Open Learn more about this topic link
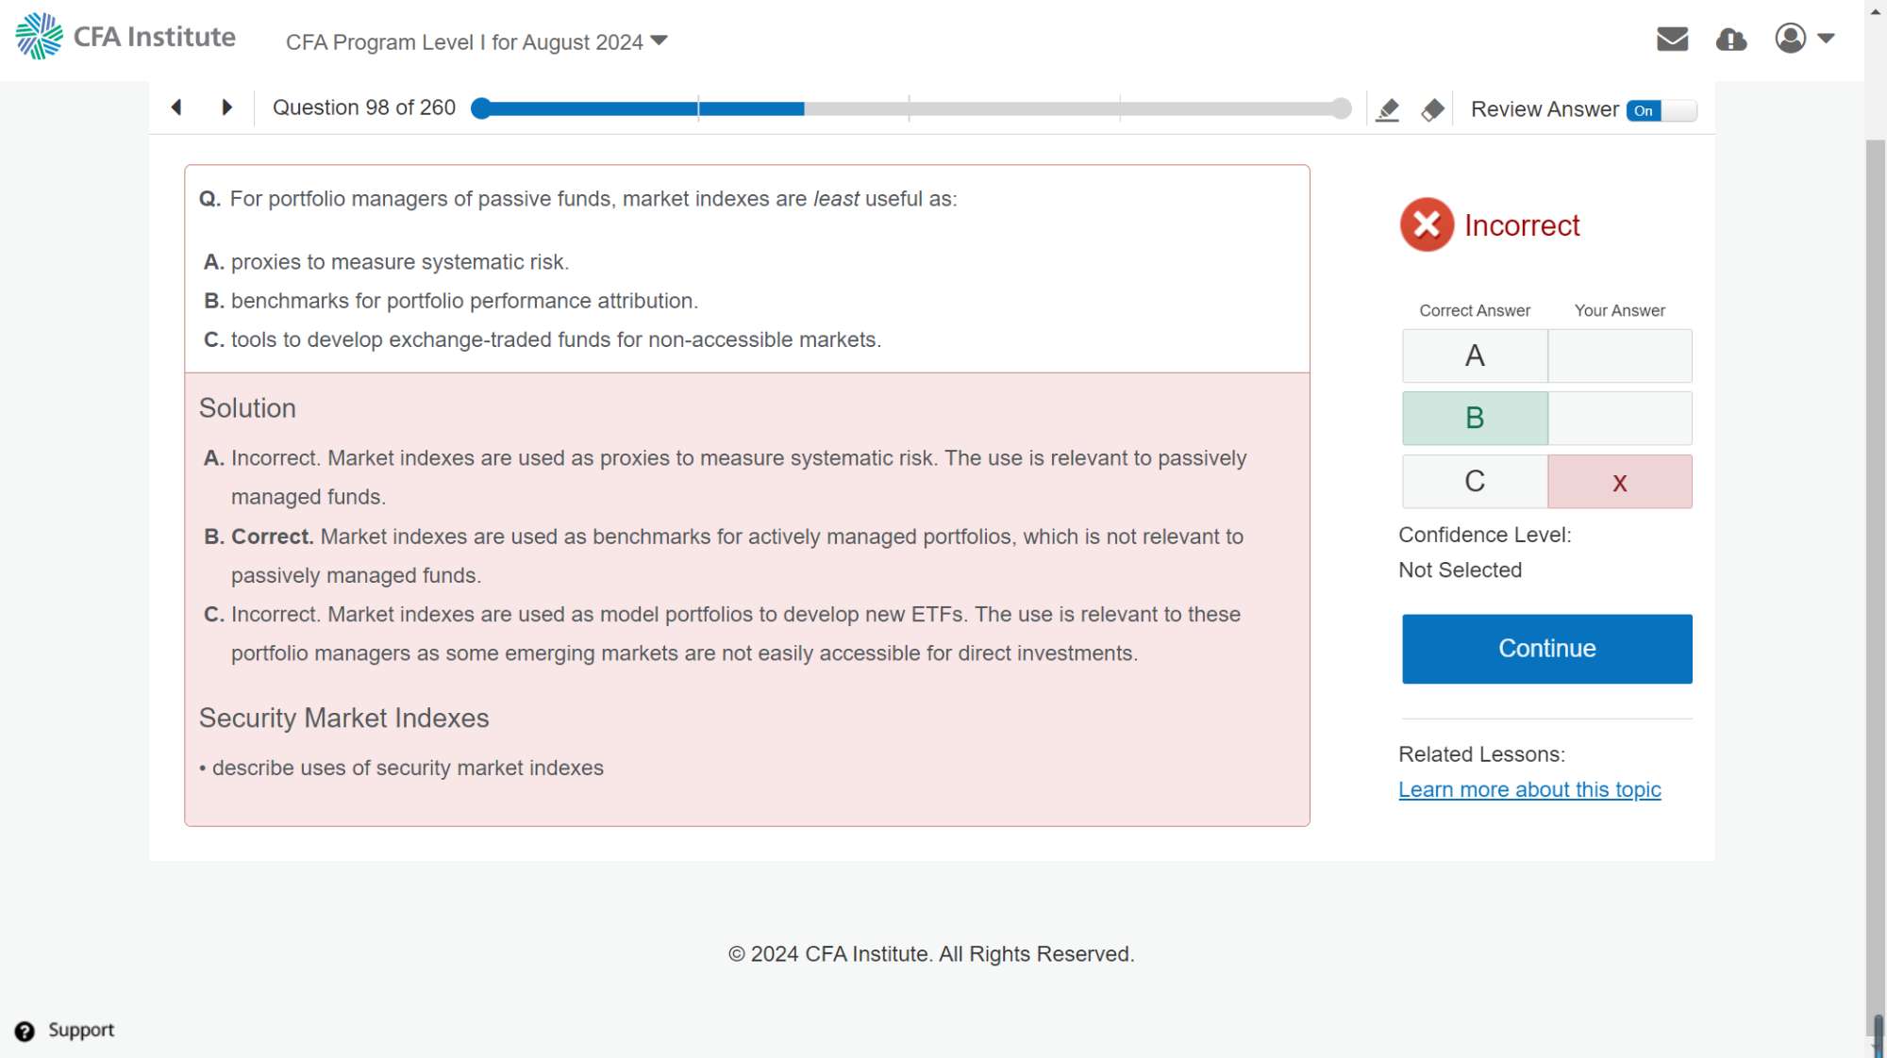 click(x=1529, y=789)
